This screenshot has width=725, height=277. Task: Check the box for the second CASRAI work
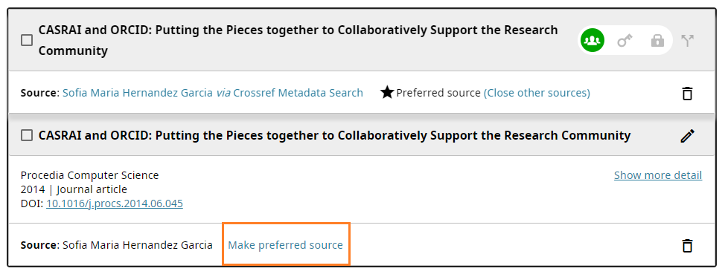27,135
